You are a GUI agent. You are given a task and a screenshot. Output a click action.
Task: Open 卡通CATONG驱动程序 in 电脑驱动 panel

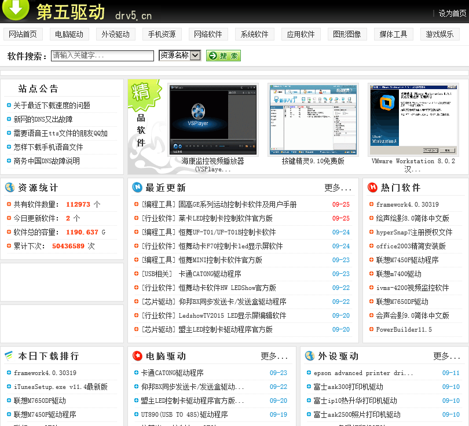coord(173,373)
